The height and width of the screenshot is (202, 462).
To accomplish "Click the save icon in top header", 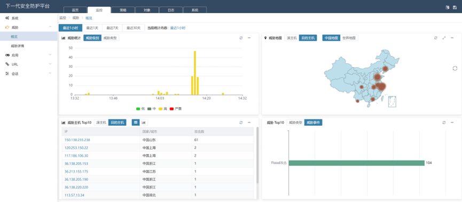I will click(x=455, y=7).
